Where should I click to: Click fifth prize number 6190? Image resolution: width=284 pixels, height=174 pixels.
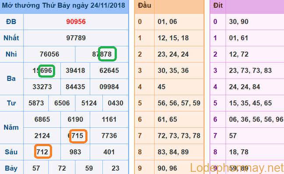pos(75,119)
